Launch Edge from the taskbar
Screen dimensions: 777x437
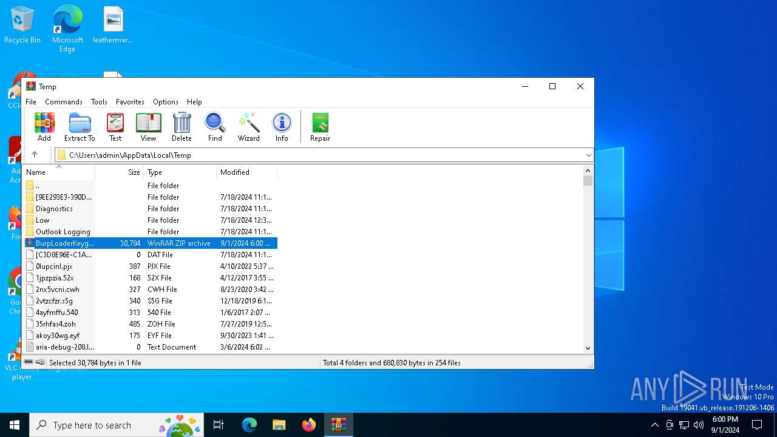tap(249, 425)
